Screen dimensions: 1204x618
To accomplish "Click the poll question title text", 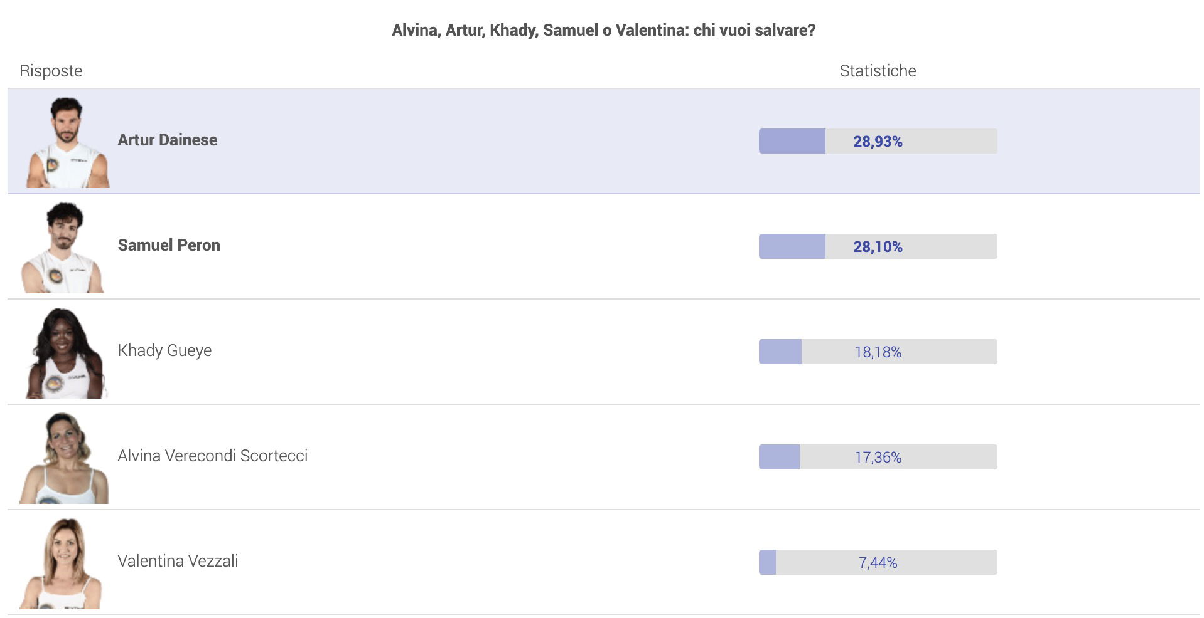I will [603, 30].
